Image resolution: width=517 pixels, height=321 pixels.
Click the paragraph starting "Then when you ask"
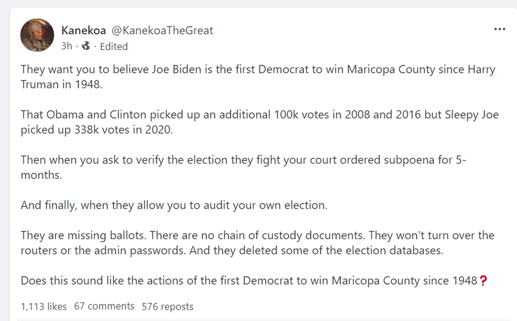point(243,167)
